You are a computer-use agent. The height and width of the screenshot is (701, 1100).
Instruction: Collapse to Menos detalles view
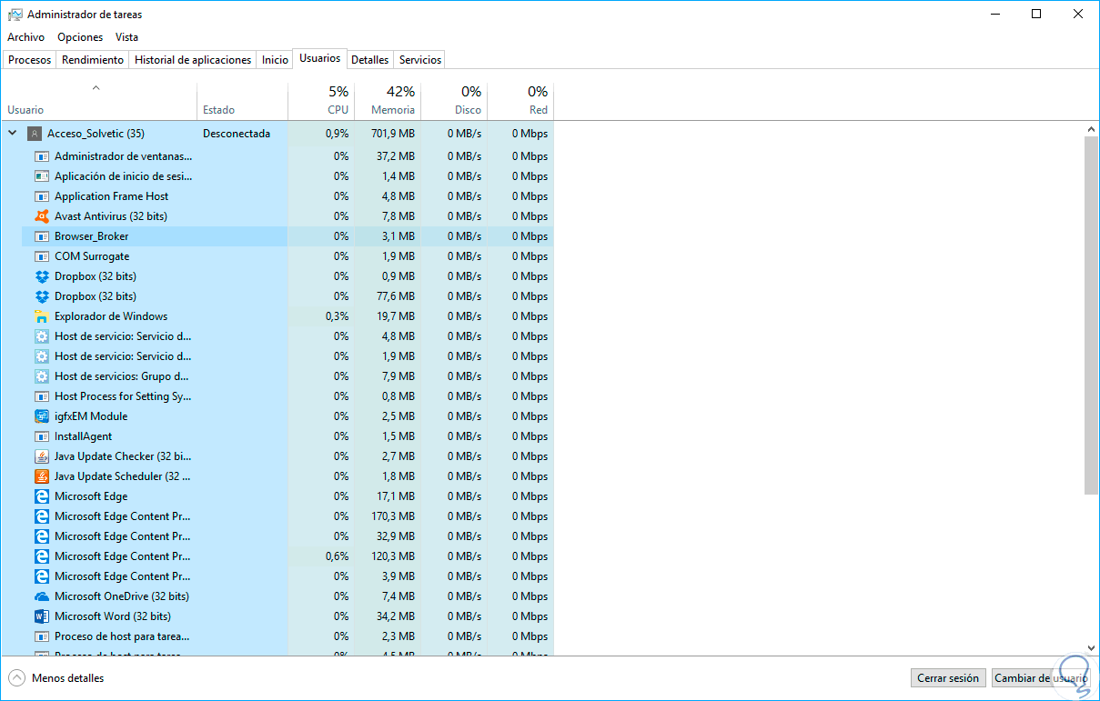click(56, 678)
